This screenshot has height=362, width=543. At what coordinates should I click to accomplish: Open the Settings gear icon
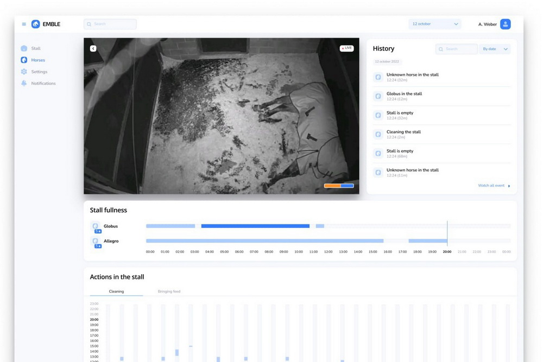[24, 72]
